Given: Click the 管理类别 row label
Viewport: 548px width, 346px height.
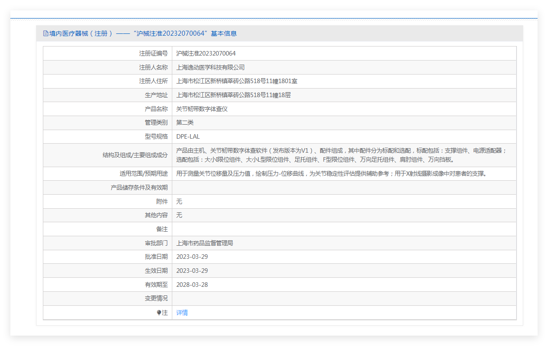Looking at the screenshot, I should click(x=156, y=123).
